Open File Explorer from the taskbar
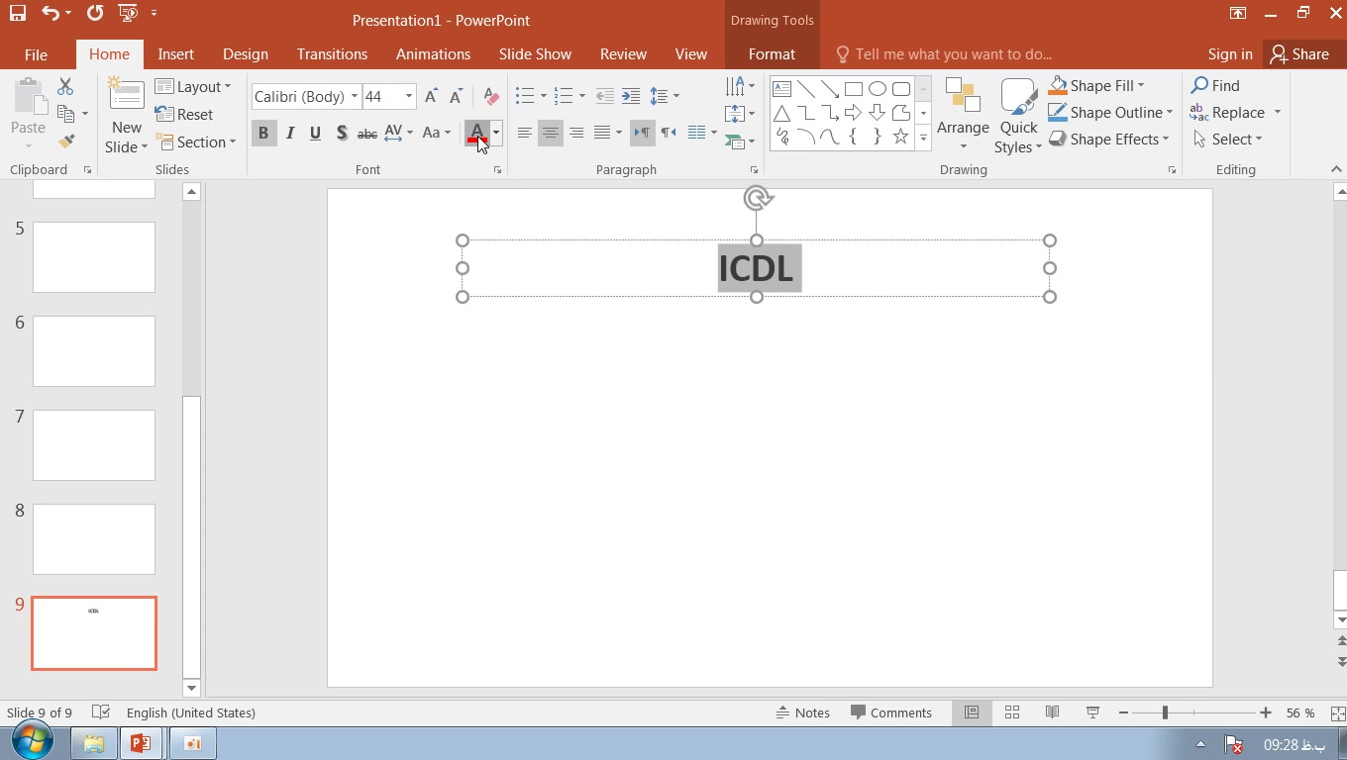This screenshot has width=1347, height=760. pos(94,743)
